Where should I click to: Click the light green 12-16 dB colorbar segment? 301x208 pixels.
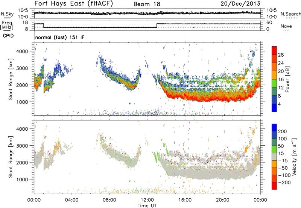[274, 83]
